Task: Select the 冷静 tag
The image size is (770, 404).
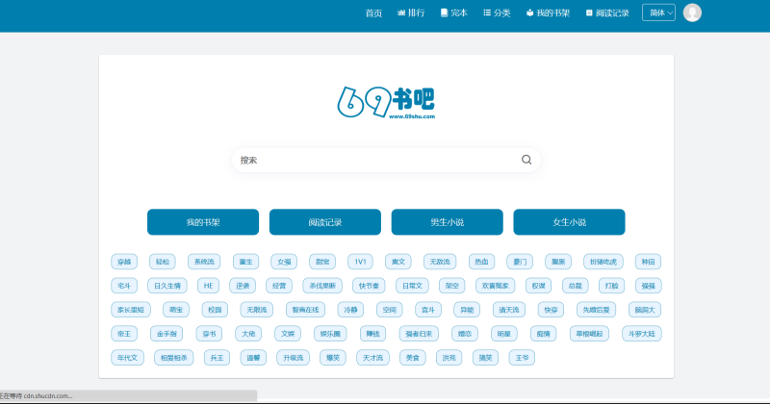Action: coord(350,310)
